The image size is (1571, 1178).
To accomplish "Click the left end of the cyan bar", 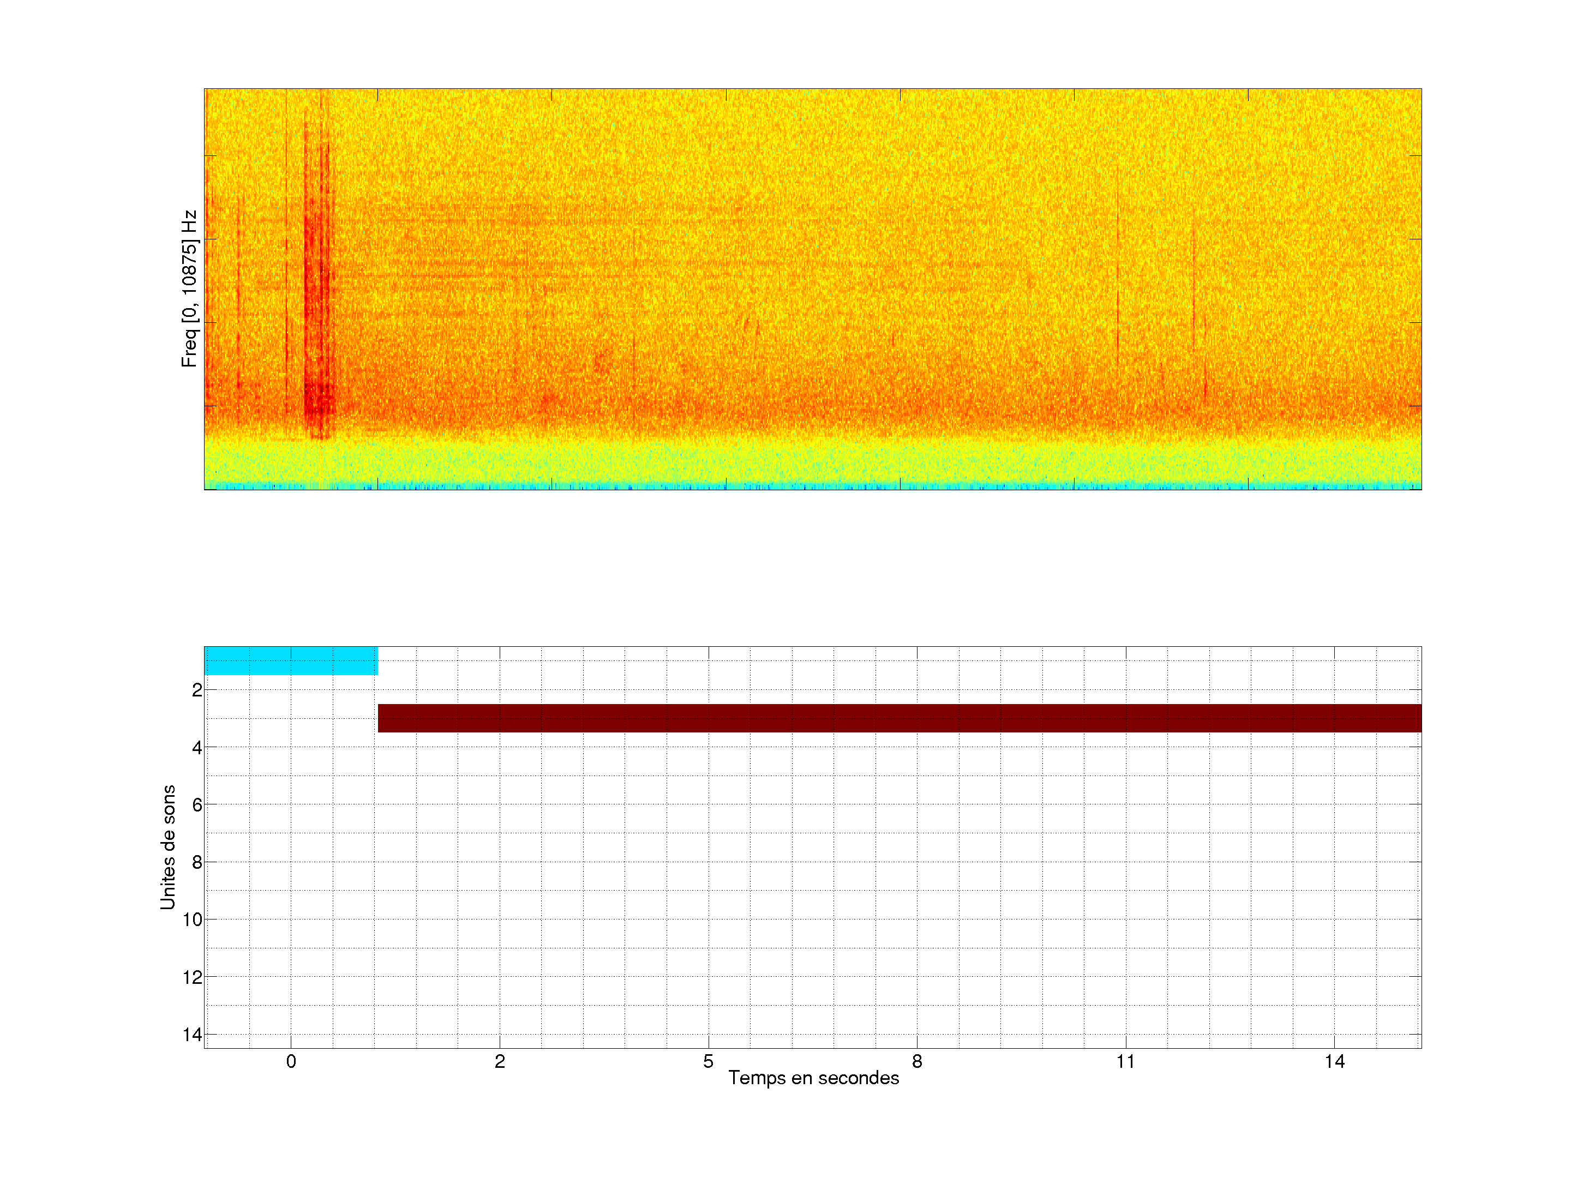I will (209, 661).
